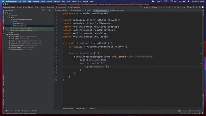
Task: Open the Layout Inspector
Action: (194, 111)
